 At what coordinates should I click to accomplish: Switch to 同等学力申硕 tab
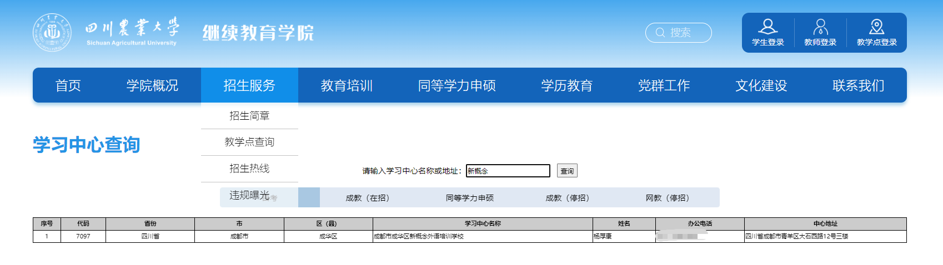469,198
